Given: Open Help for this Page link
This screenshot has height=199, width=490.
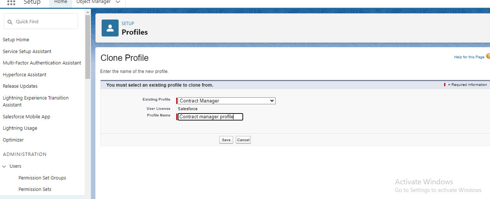Looking at the screenshot, I should [x=469, y=57].
